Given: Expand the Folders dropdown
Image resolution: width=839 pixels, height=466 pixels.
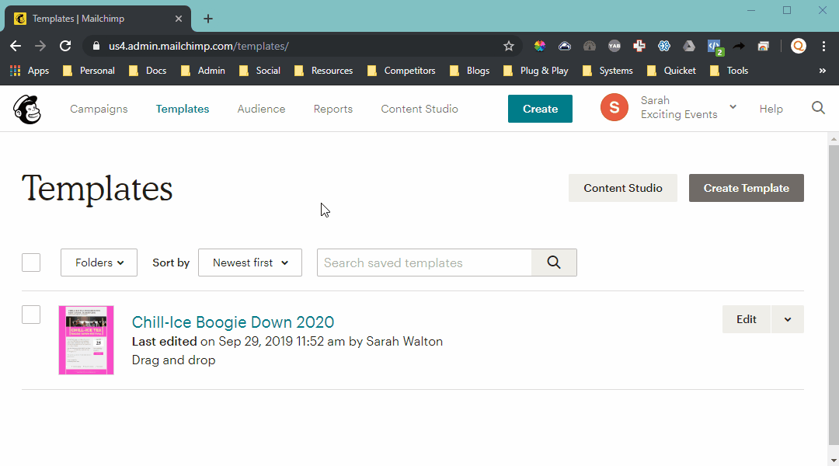Looking at the screenshot, I should click(99, 263).
